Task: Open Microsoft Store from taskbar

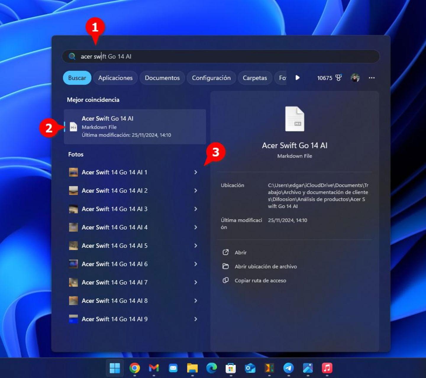Action: click(231, 368)
